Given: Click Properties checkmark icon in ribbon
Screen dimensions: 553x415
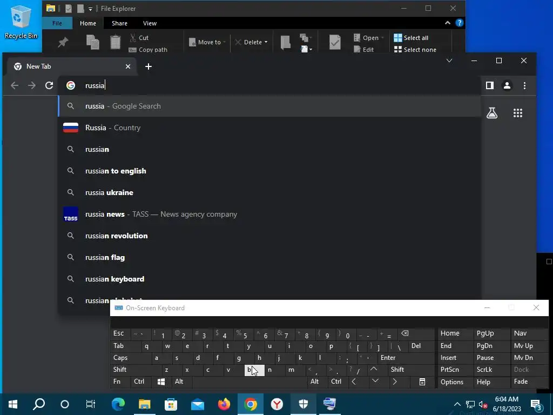Looking at the screenshot, I should [x=335, y=42].
